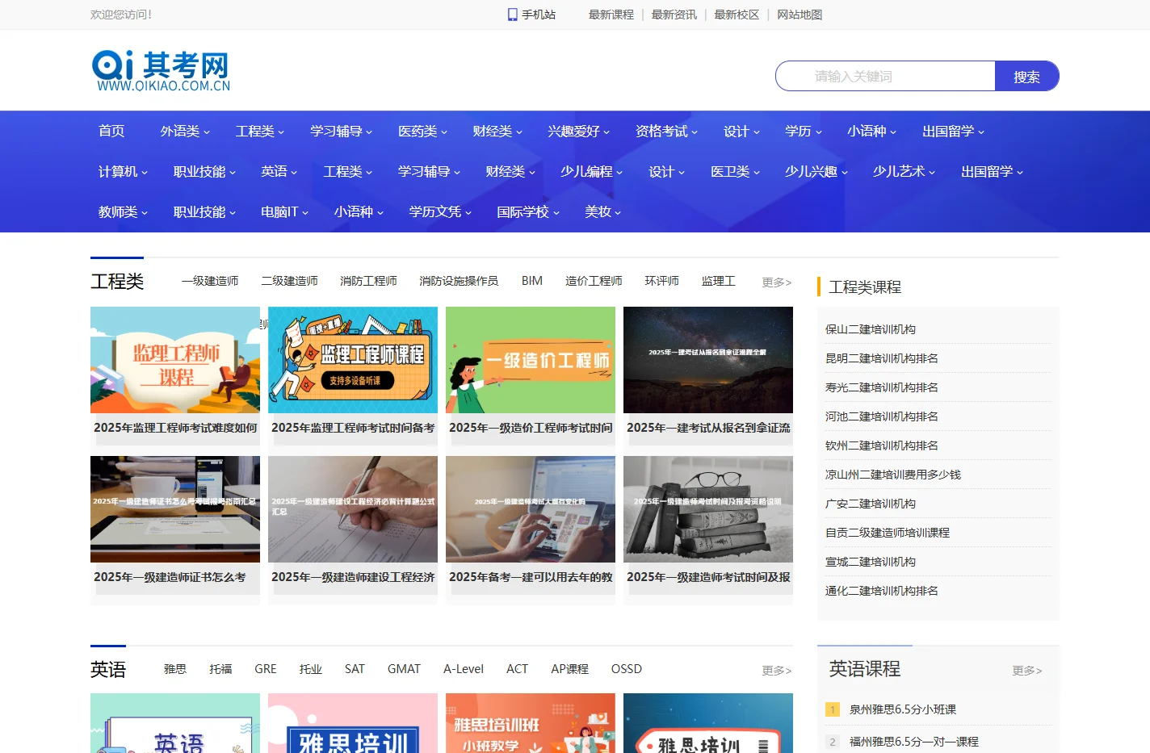This screenshot has height=753, width=1150.
Task: Open 保山二建培训机构 sidebar link
Action: [x=871, y=329]
